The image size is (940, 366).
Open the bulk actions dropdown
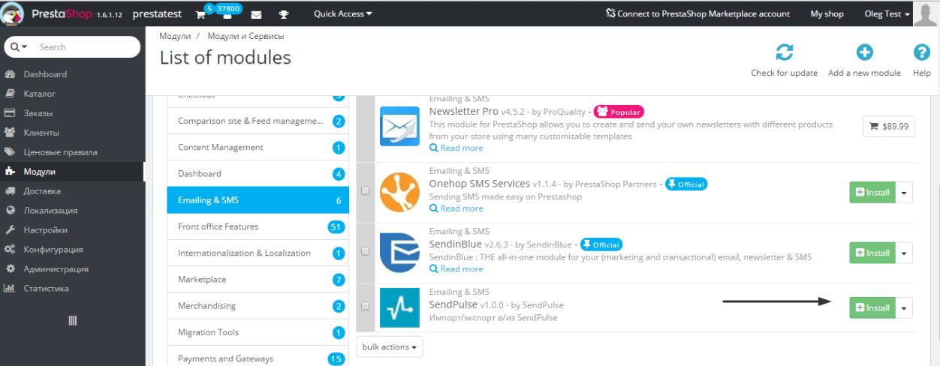coord(390,346)
